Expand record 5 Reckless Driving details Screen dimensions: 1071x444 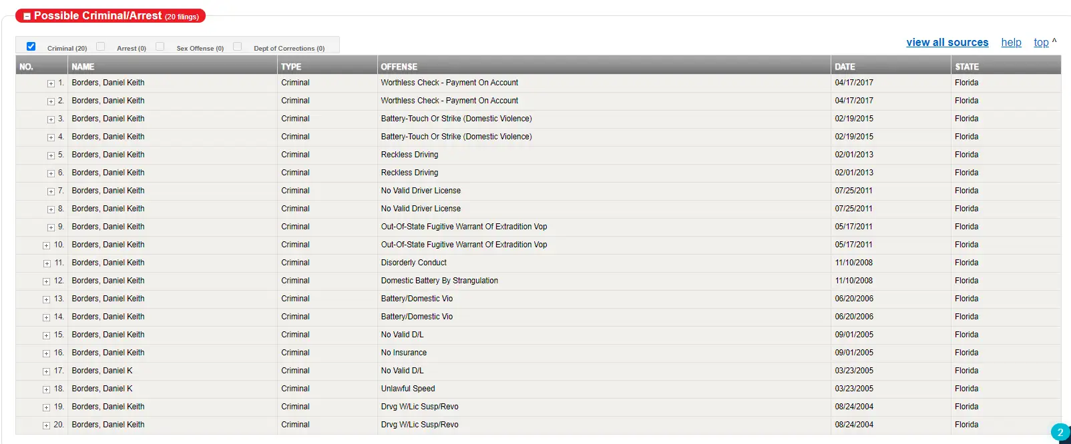(x=51, y=155)
